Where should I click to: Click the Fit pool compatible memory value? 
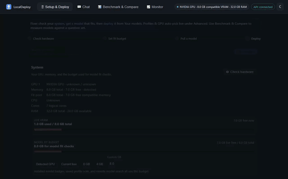pyautogui.click(x=78, y=95)
